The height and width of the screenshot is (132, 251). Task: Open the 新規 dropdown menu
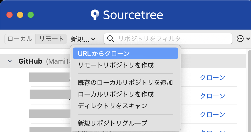[83, 39]
